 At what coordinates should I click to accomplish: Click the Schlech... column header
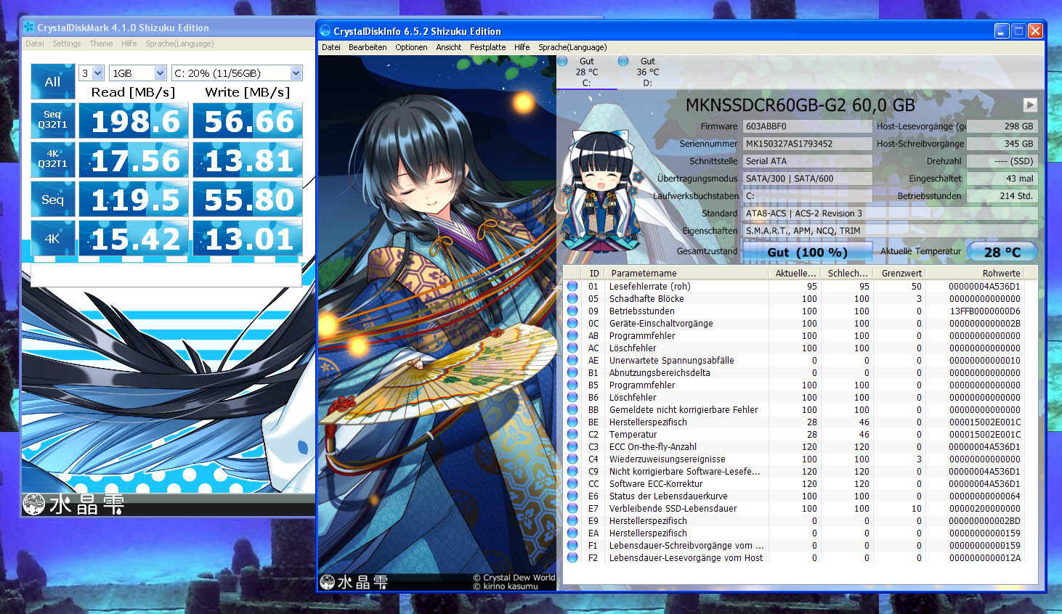tap(847, 273)
